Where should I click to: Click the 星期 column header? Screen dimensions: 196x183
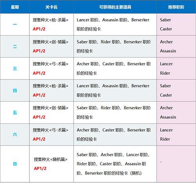coord(15,7)
